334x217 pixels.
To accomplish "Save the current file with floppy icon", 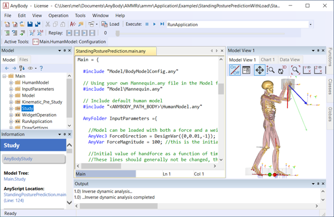I will [30, 24].
